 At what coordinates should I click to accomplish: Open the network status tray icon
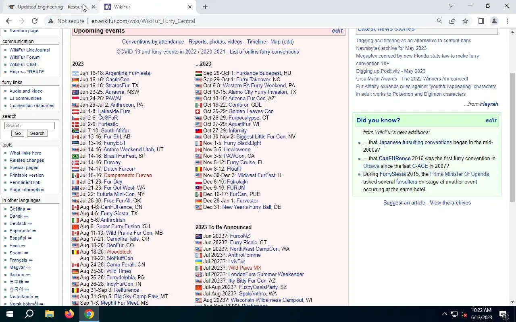(x=454, y=314)
